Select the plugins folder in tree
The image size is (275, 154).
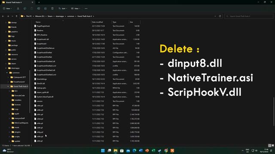(17, 132)
